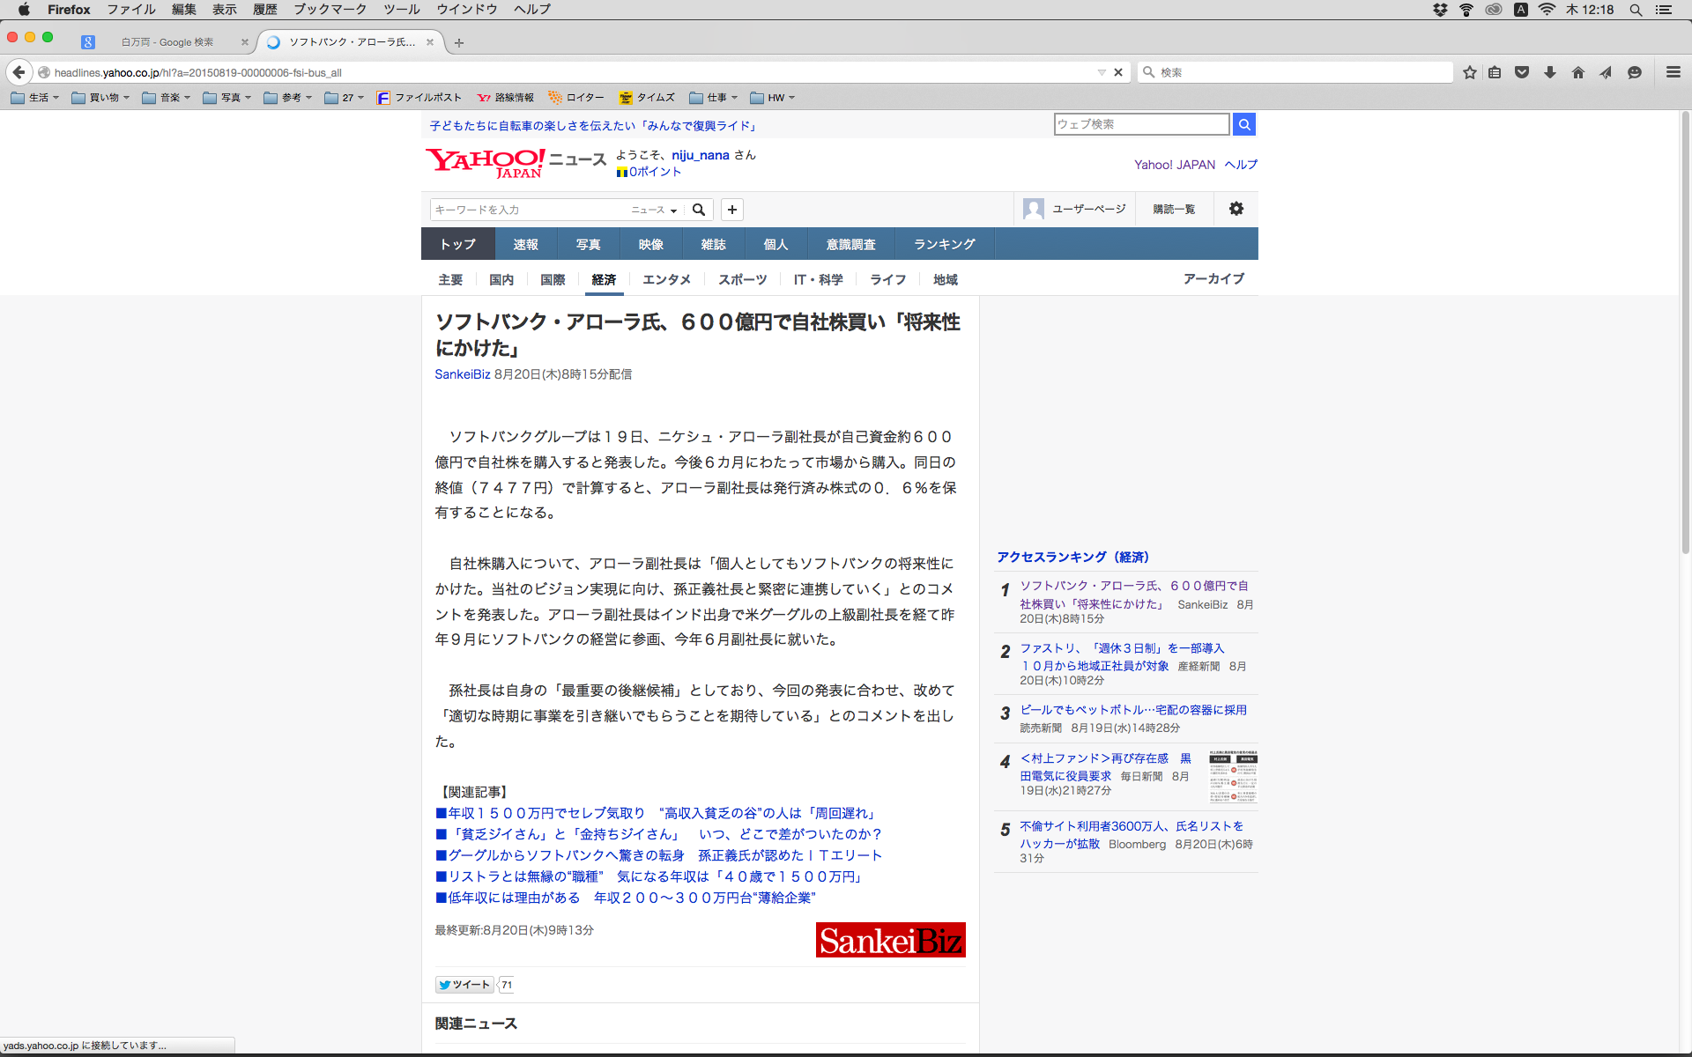Screen dimensions: 1692x1057
Task: Switch to the スポーツ category tab
Action: pos(742,279)
